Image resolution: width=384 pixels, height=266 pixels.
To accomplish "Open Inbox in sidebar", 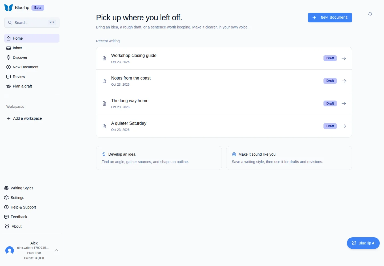I will tap(32, 48).
